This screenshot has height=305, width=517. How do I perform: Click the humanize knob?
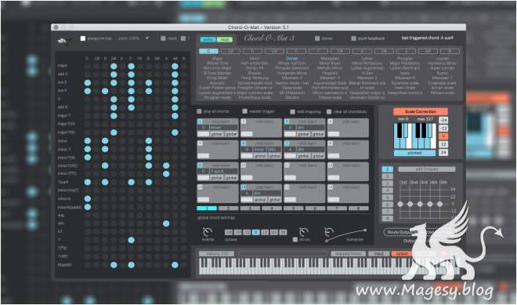(x=329, y=232)
